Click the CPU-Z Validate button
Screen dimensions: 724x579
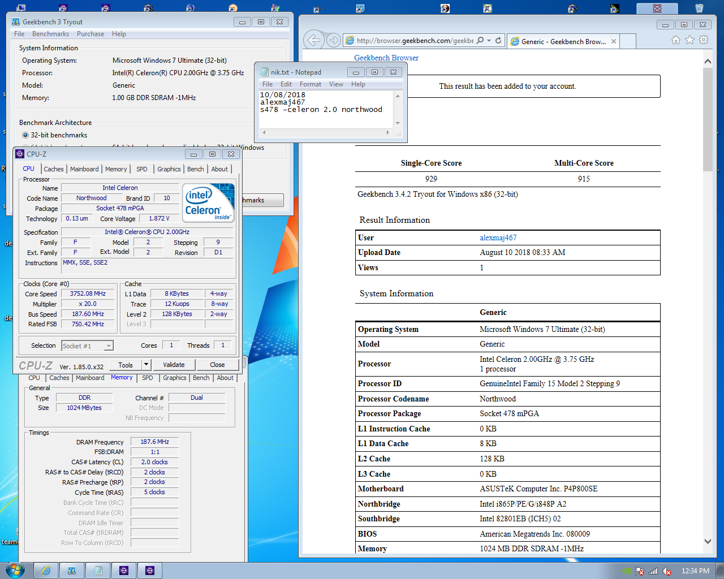pyautogui.click(x=174, y=365)
